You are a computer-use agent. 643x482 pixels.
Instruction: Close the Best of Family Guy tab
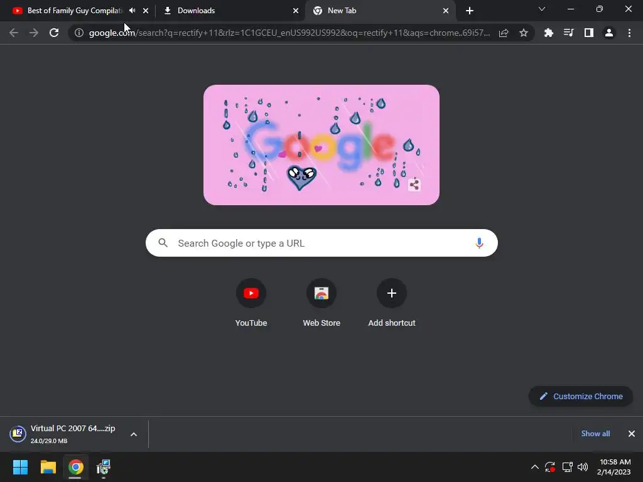[x=146, y=11]
